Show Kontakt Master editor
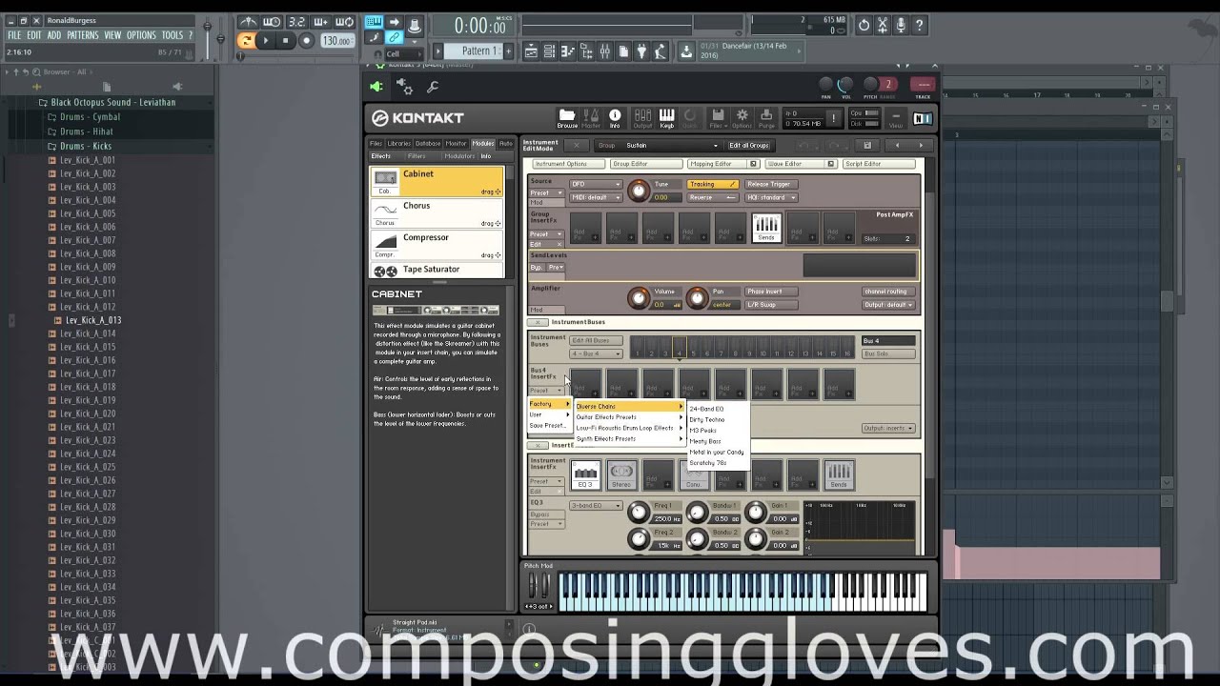 pos(591,118)
